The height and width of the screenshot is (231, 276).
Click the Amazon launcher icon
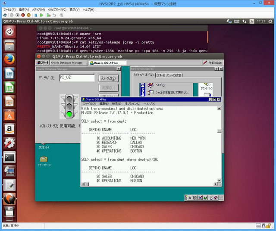tap(9, 129)
